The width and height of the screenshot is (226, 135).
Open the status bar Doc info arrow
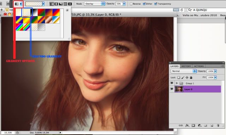tap(60, 133)
